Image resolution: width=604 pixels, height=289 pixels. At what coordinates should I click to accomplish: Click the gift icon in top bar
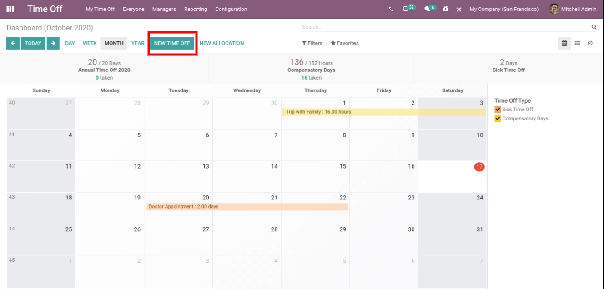coord(445,9)
